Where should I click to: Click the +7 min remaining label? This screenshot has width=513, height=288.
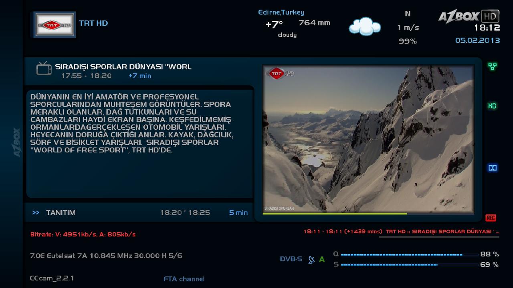(140, 76)
